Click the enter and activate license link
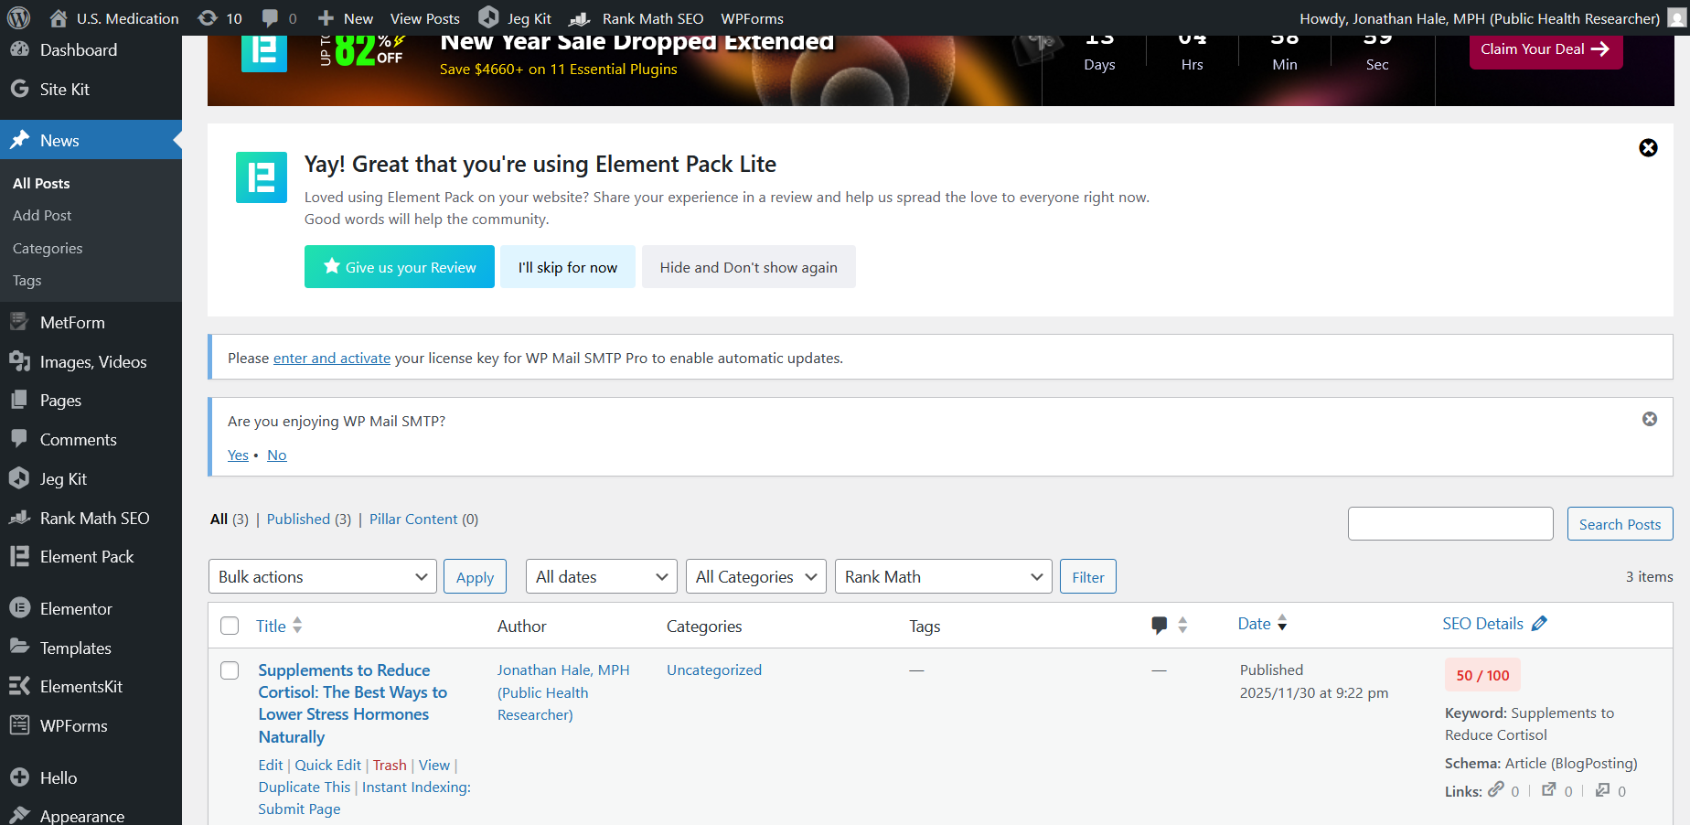 pyautogui.click(x=331, y=359)
